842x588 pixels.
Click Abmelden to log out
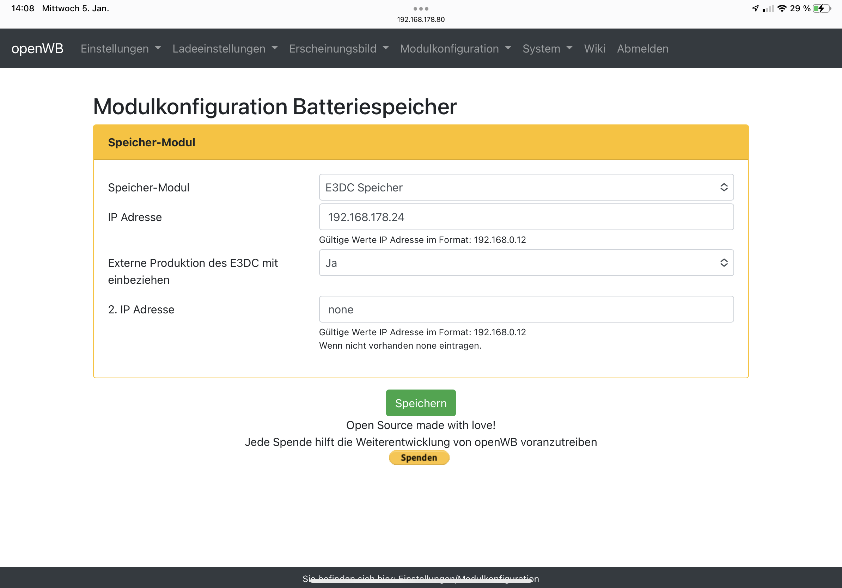642,48
